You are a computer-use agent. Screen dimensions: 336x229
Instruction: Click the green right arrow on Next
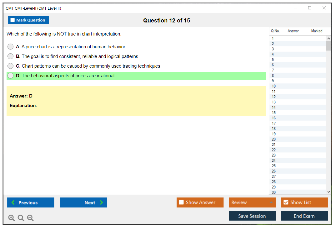[102, 203]
